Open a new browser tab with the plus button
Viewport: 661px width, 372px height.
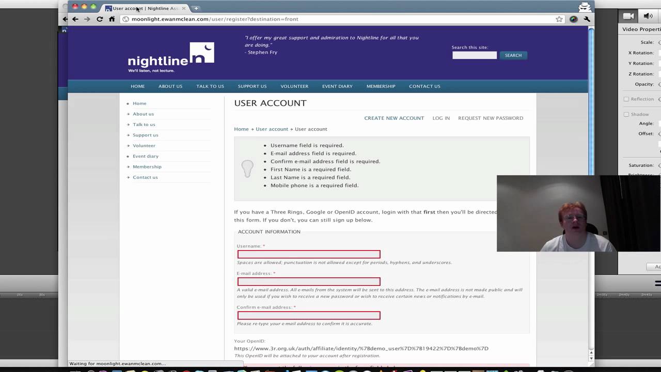click(x=196, y=8)
